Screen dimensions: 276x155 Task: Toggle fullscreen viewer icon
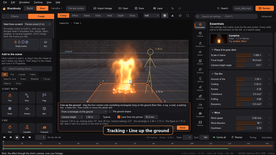[x=188, y=15]
